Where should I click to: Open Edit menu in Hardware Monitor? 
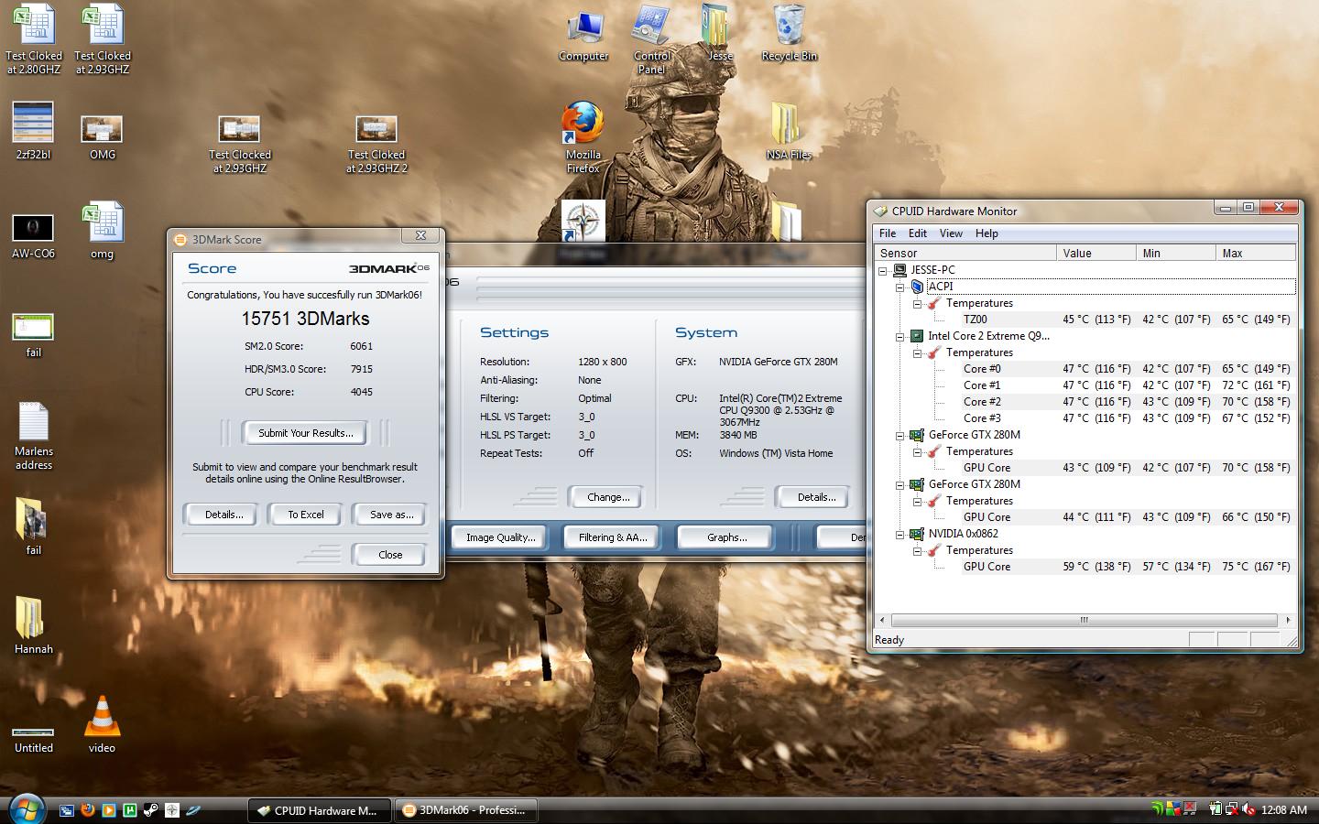pos(918,233)
